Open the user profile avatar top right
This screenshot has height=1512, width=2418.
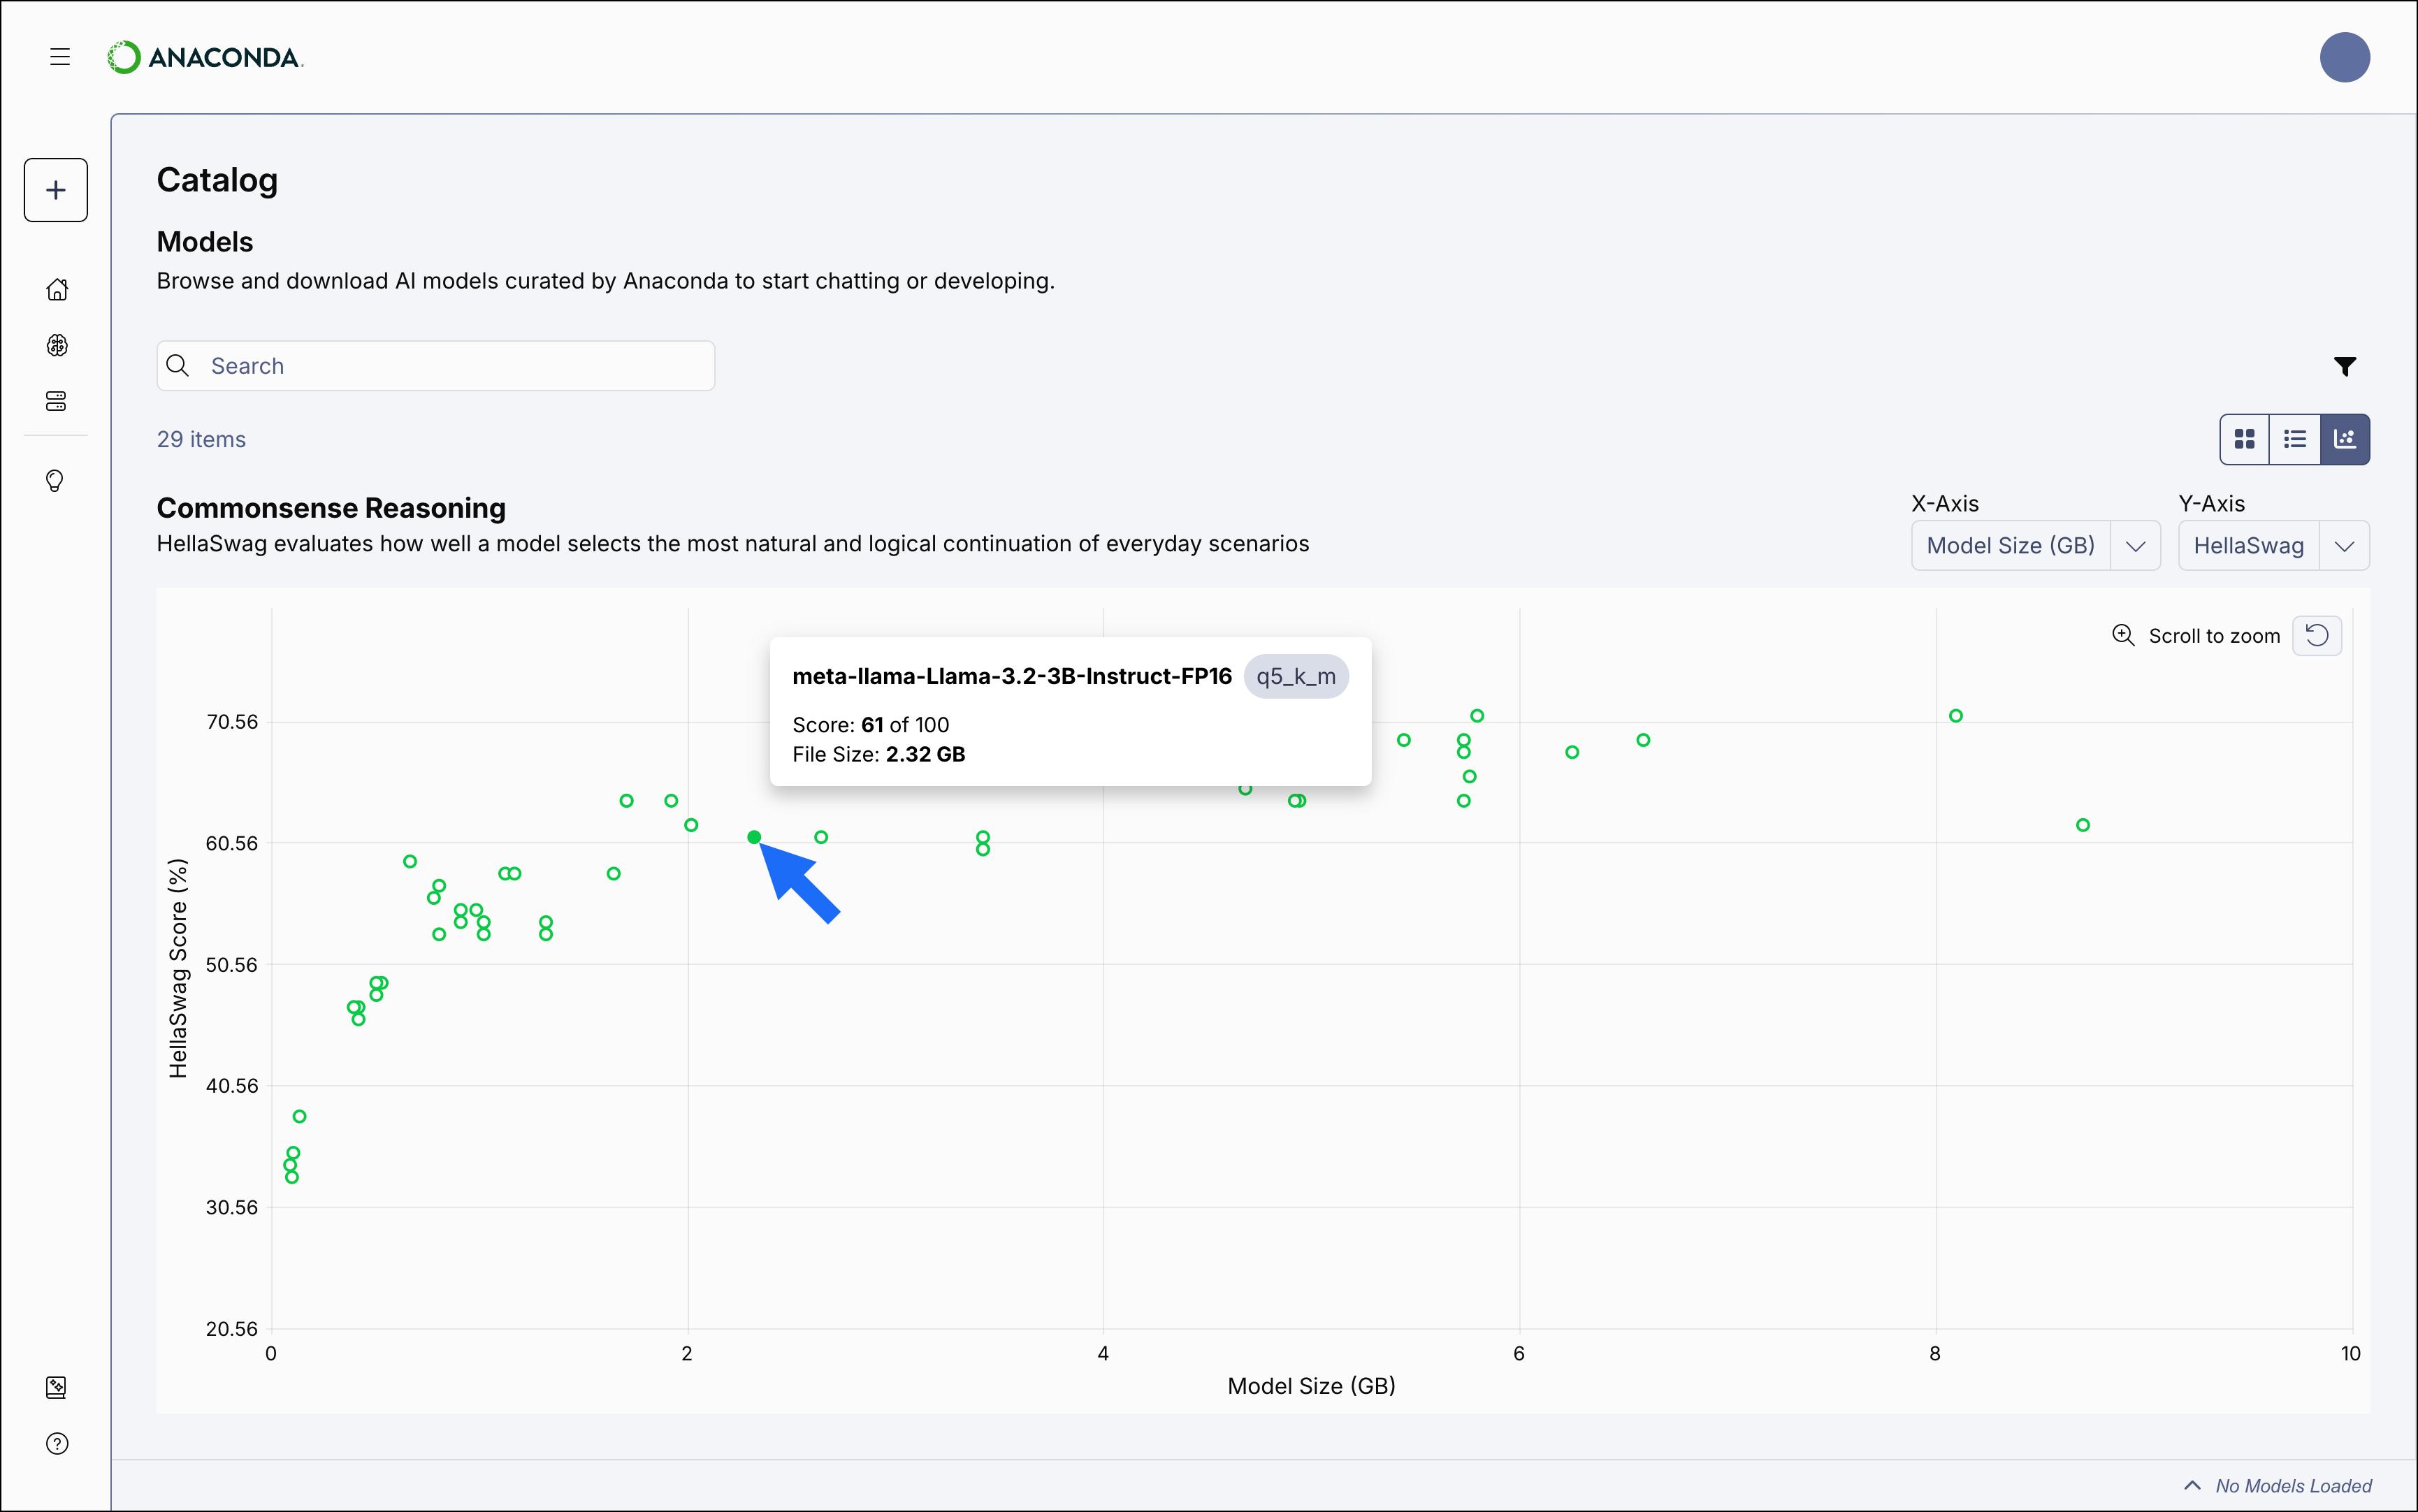coord(2344,57)
